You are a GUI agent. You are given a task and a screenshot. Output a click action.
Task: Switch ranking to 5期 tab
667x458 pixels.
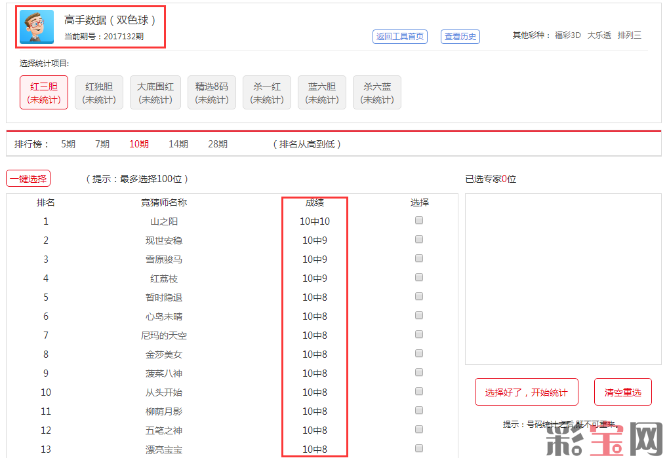(68, 144)
